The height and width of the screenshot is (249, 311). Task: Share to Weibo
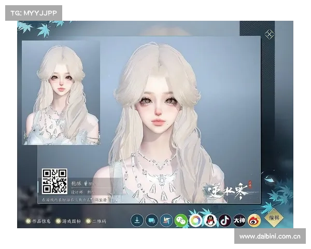point(254,220)
